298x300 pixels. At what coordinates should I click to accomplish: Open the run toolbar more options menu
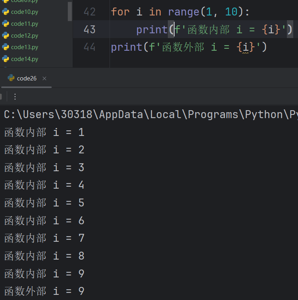click(x=15, y=97)
